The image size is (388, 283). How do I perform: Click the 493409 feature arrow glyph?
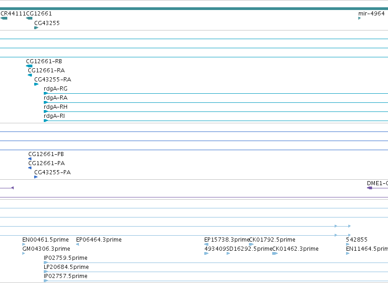click(x=207, y=253)
